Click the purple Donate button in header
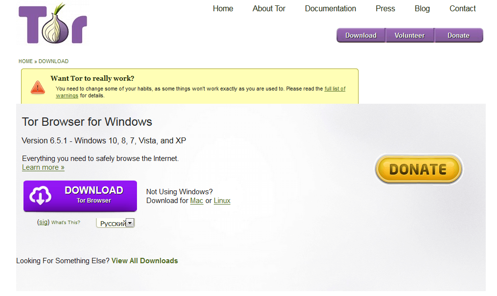This screenshot has height=296, width=497. [x=459, y=36]
